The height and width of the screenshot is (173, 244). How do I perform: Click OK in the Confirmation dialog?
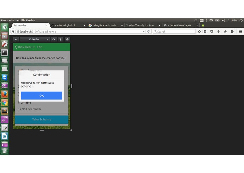point(41,96)
